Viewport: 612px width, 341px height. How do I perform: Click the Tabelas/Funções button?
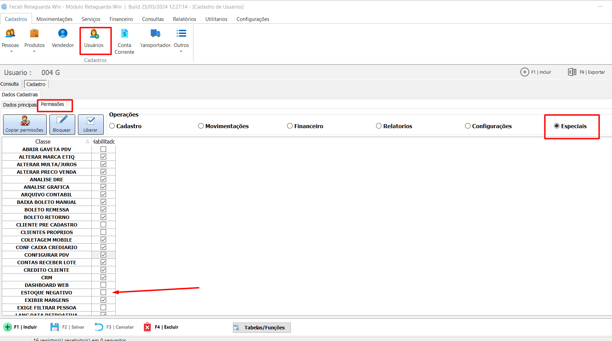(x=262, y=328)
